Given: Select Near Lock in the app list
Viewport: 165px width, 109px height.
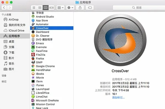Looking at the screenshot, I should [x=52, y=108].
